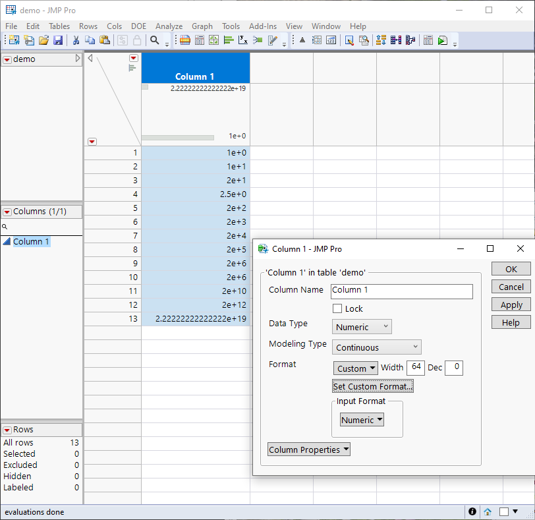
Task: Click the green arrow-line toolbar icon
Action: pyautogui.click(x=258, y=40)
